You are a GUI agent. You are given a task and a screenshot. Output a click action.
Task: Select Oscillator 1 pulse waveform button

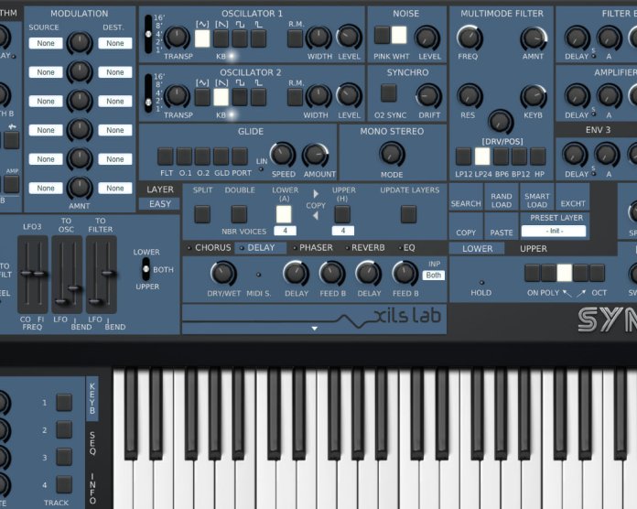point(258,38)
